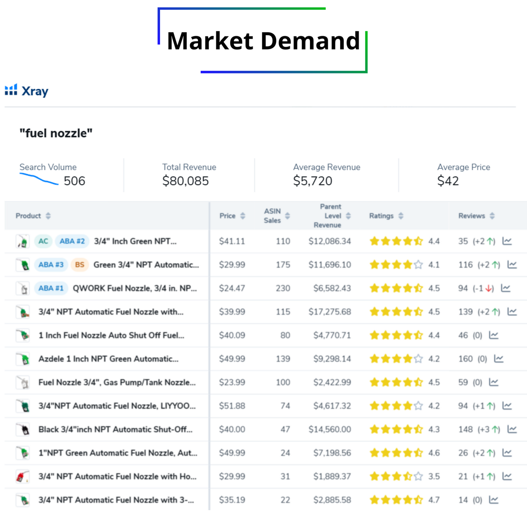Open review trend chart for Azdele row

(499, 359)
